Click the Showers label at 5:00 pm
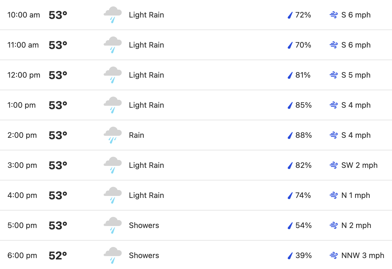The width and height of the screenshot is (392, 269). (144, 225)
